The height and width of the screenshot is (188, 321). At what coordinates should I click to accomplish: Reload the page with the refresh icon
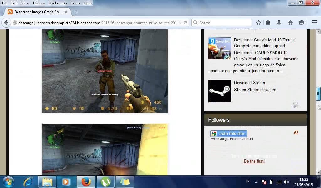pos(186,23)
